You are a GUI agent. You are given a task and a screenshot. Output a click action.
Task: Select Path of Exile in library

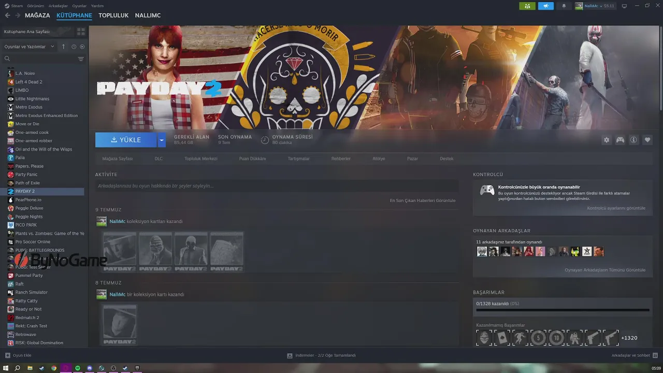[27, 183]
